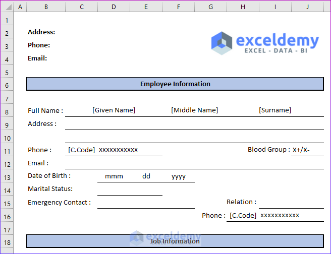This screenshot has width=331, height=254.
Task: Click the "[Middle Name]" placeholder cell
Action: (194, 110)
